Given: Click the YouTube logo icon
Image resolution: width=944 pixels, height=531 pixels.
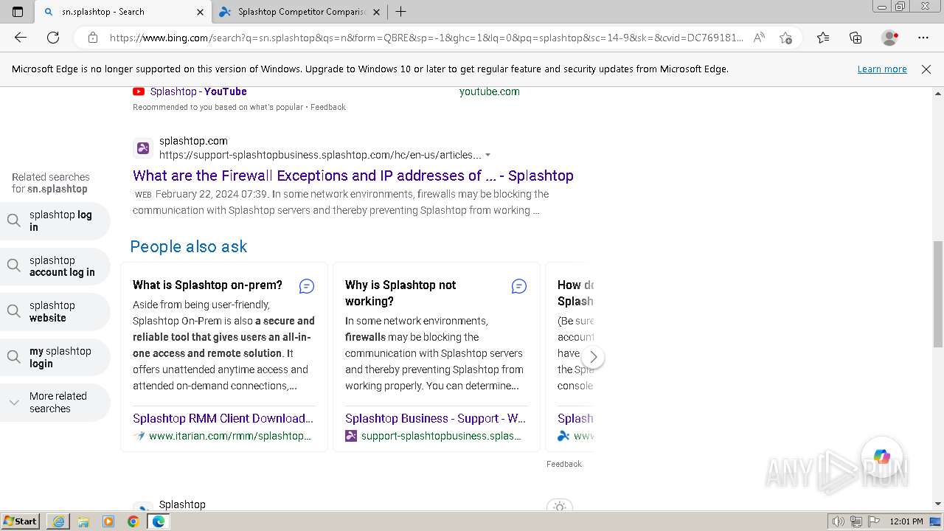Looking at the screenshot, I should (x=139, y=91).
